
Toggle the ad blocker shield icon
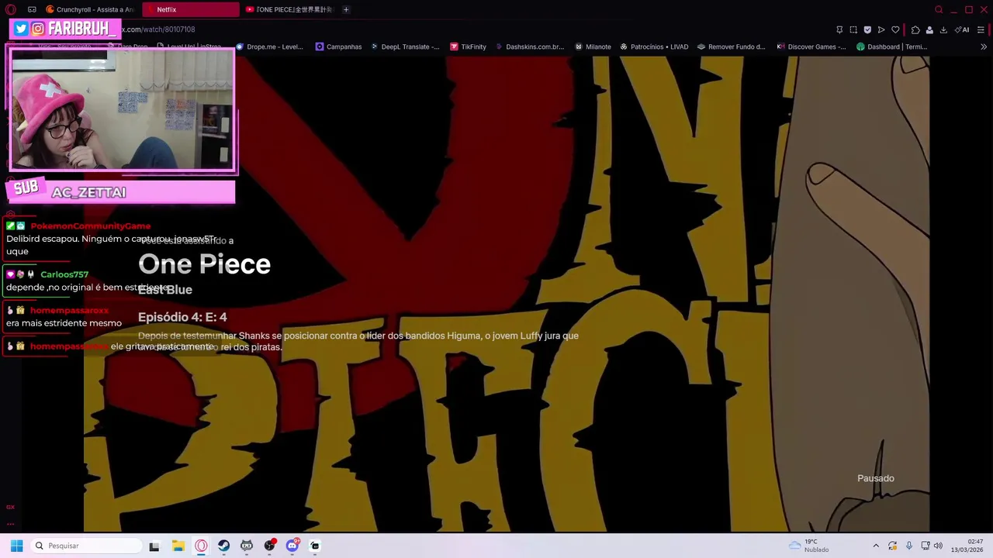coord(867,29)
